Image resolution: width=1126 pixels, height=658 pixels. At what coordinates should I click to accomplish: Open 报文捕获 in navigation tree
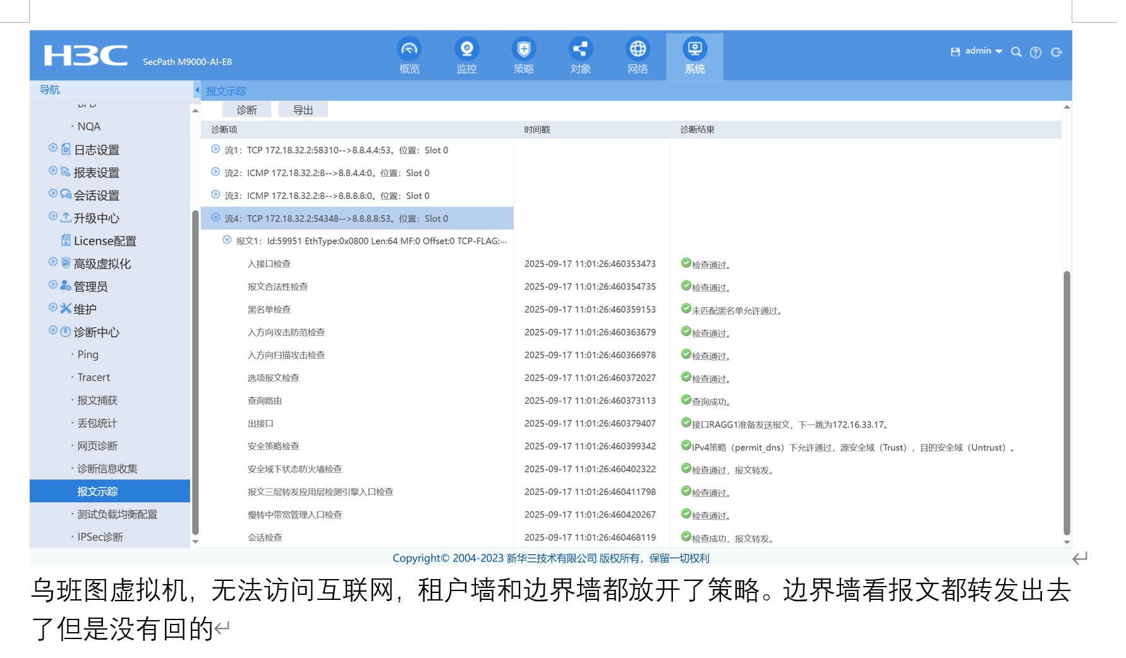coord(97,400)
